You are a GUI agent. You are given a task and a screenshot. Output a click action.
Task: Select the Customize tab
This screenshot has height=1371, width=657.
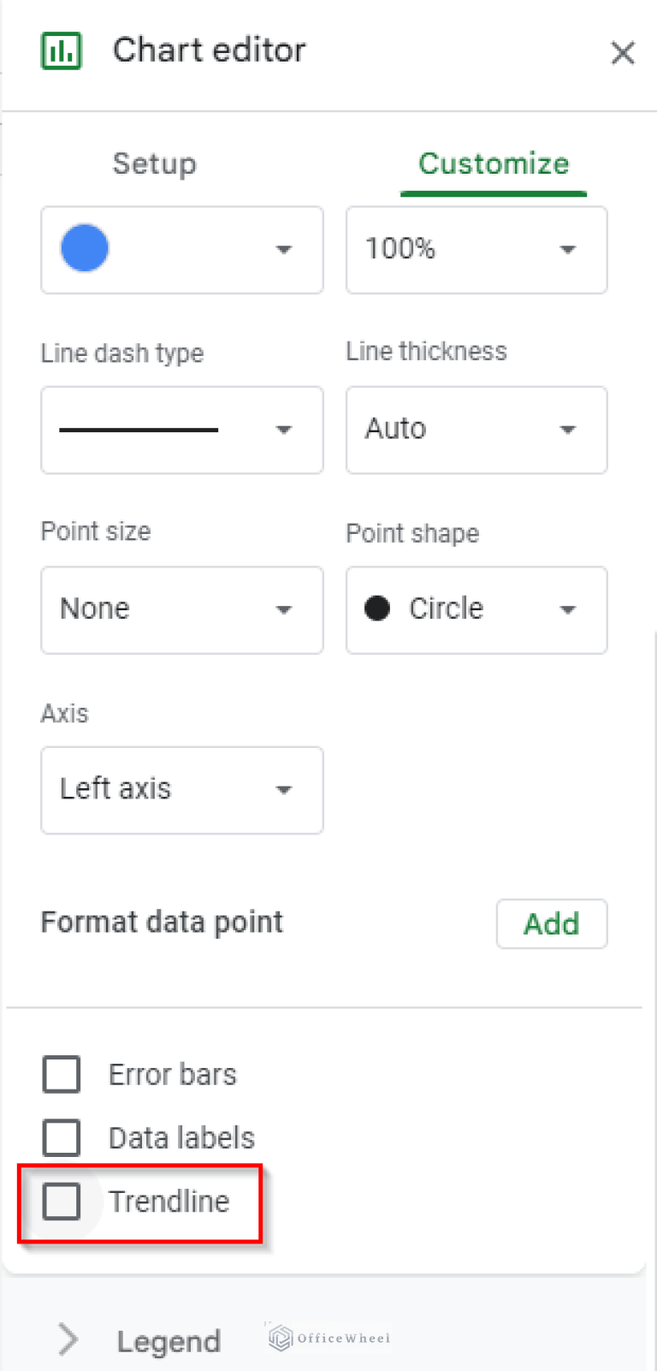[x=494, y=163]
